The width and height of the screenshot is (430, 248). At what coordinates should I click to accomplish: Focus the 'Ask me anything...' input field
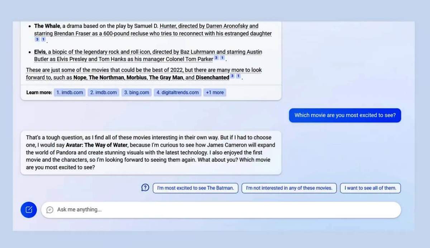click(221, 210)
